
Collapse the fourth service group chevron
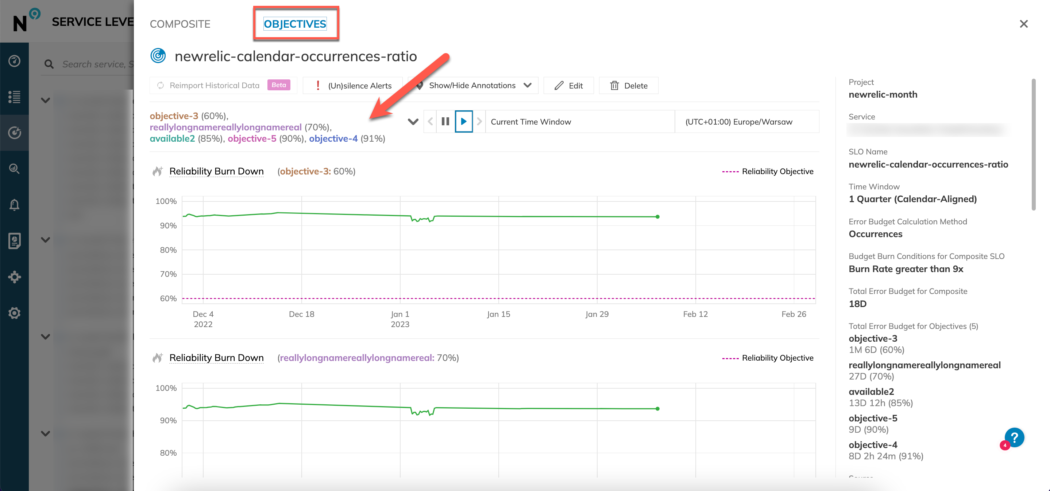pyautogui.click(x=46, y=433)
